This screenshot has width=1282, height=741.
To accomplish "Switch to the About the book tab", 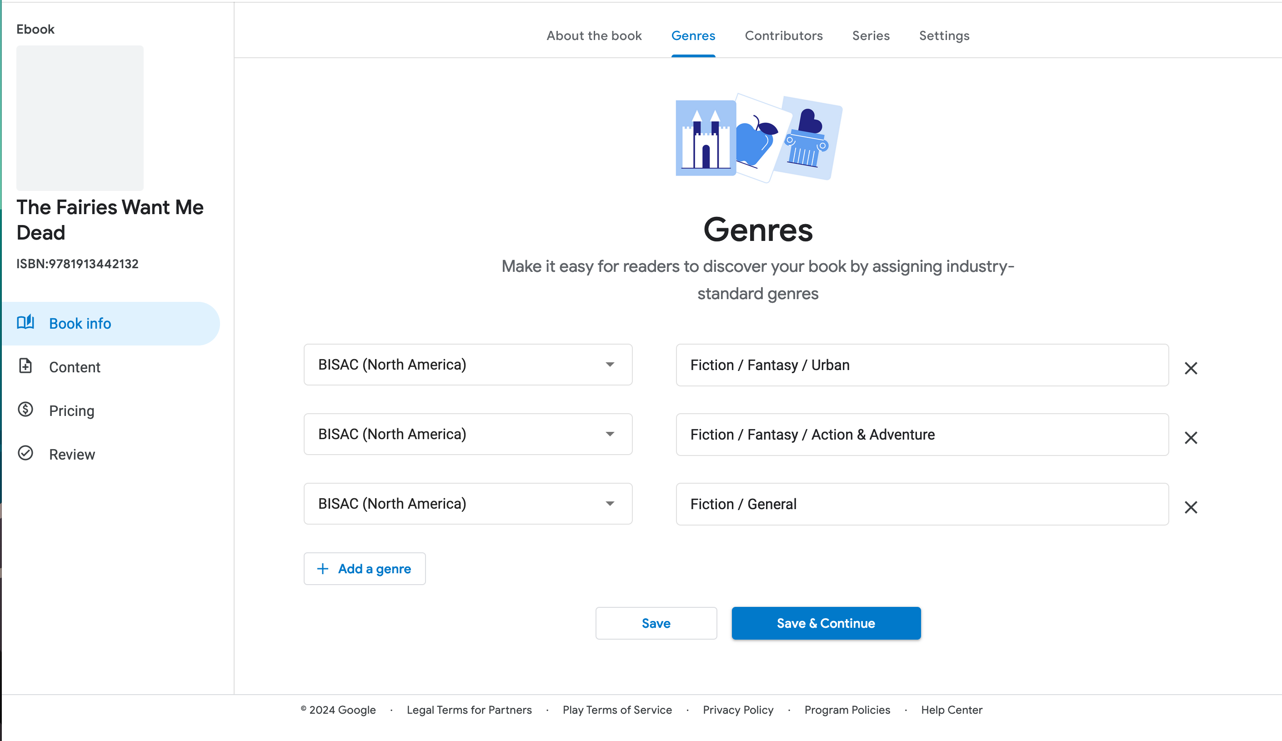I will click(594, 35).
